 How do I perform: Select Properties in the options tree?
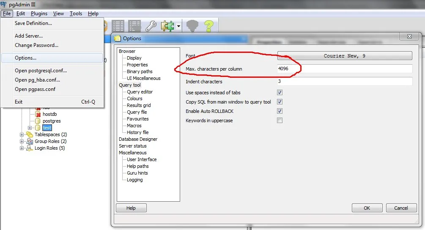pyautogui.click(x=137, y=65)
